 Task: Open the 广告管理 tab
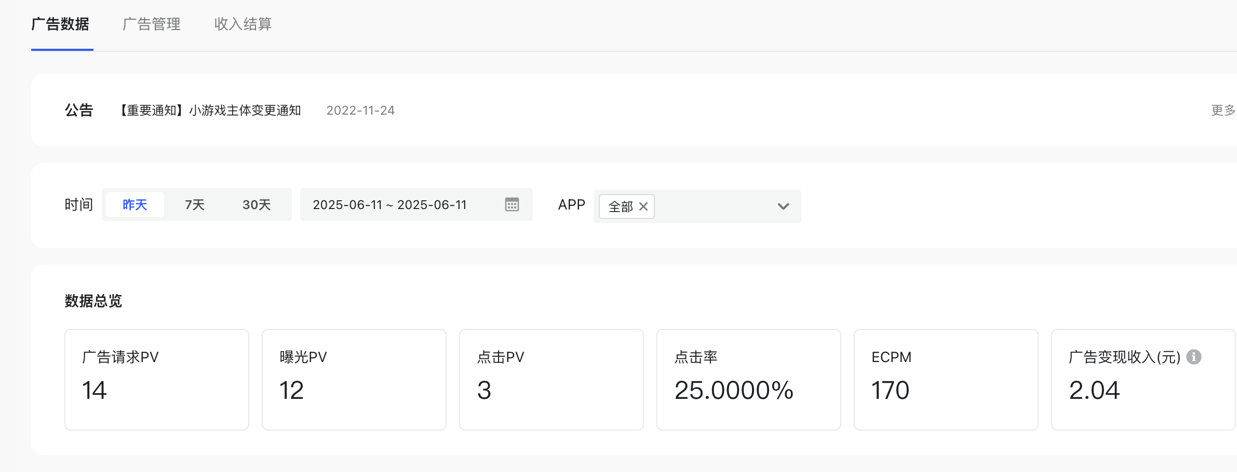click(x=152, y=24)
